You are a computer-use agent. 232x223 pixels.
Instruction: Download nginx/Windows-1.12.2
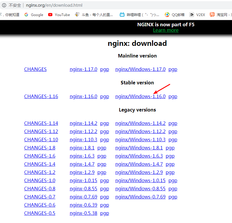click(141, 132)
